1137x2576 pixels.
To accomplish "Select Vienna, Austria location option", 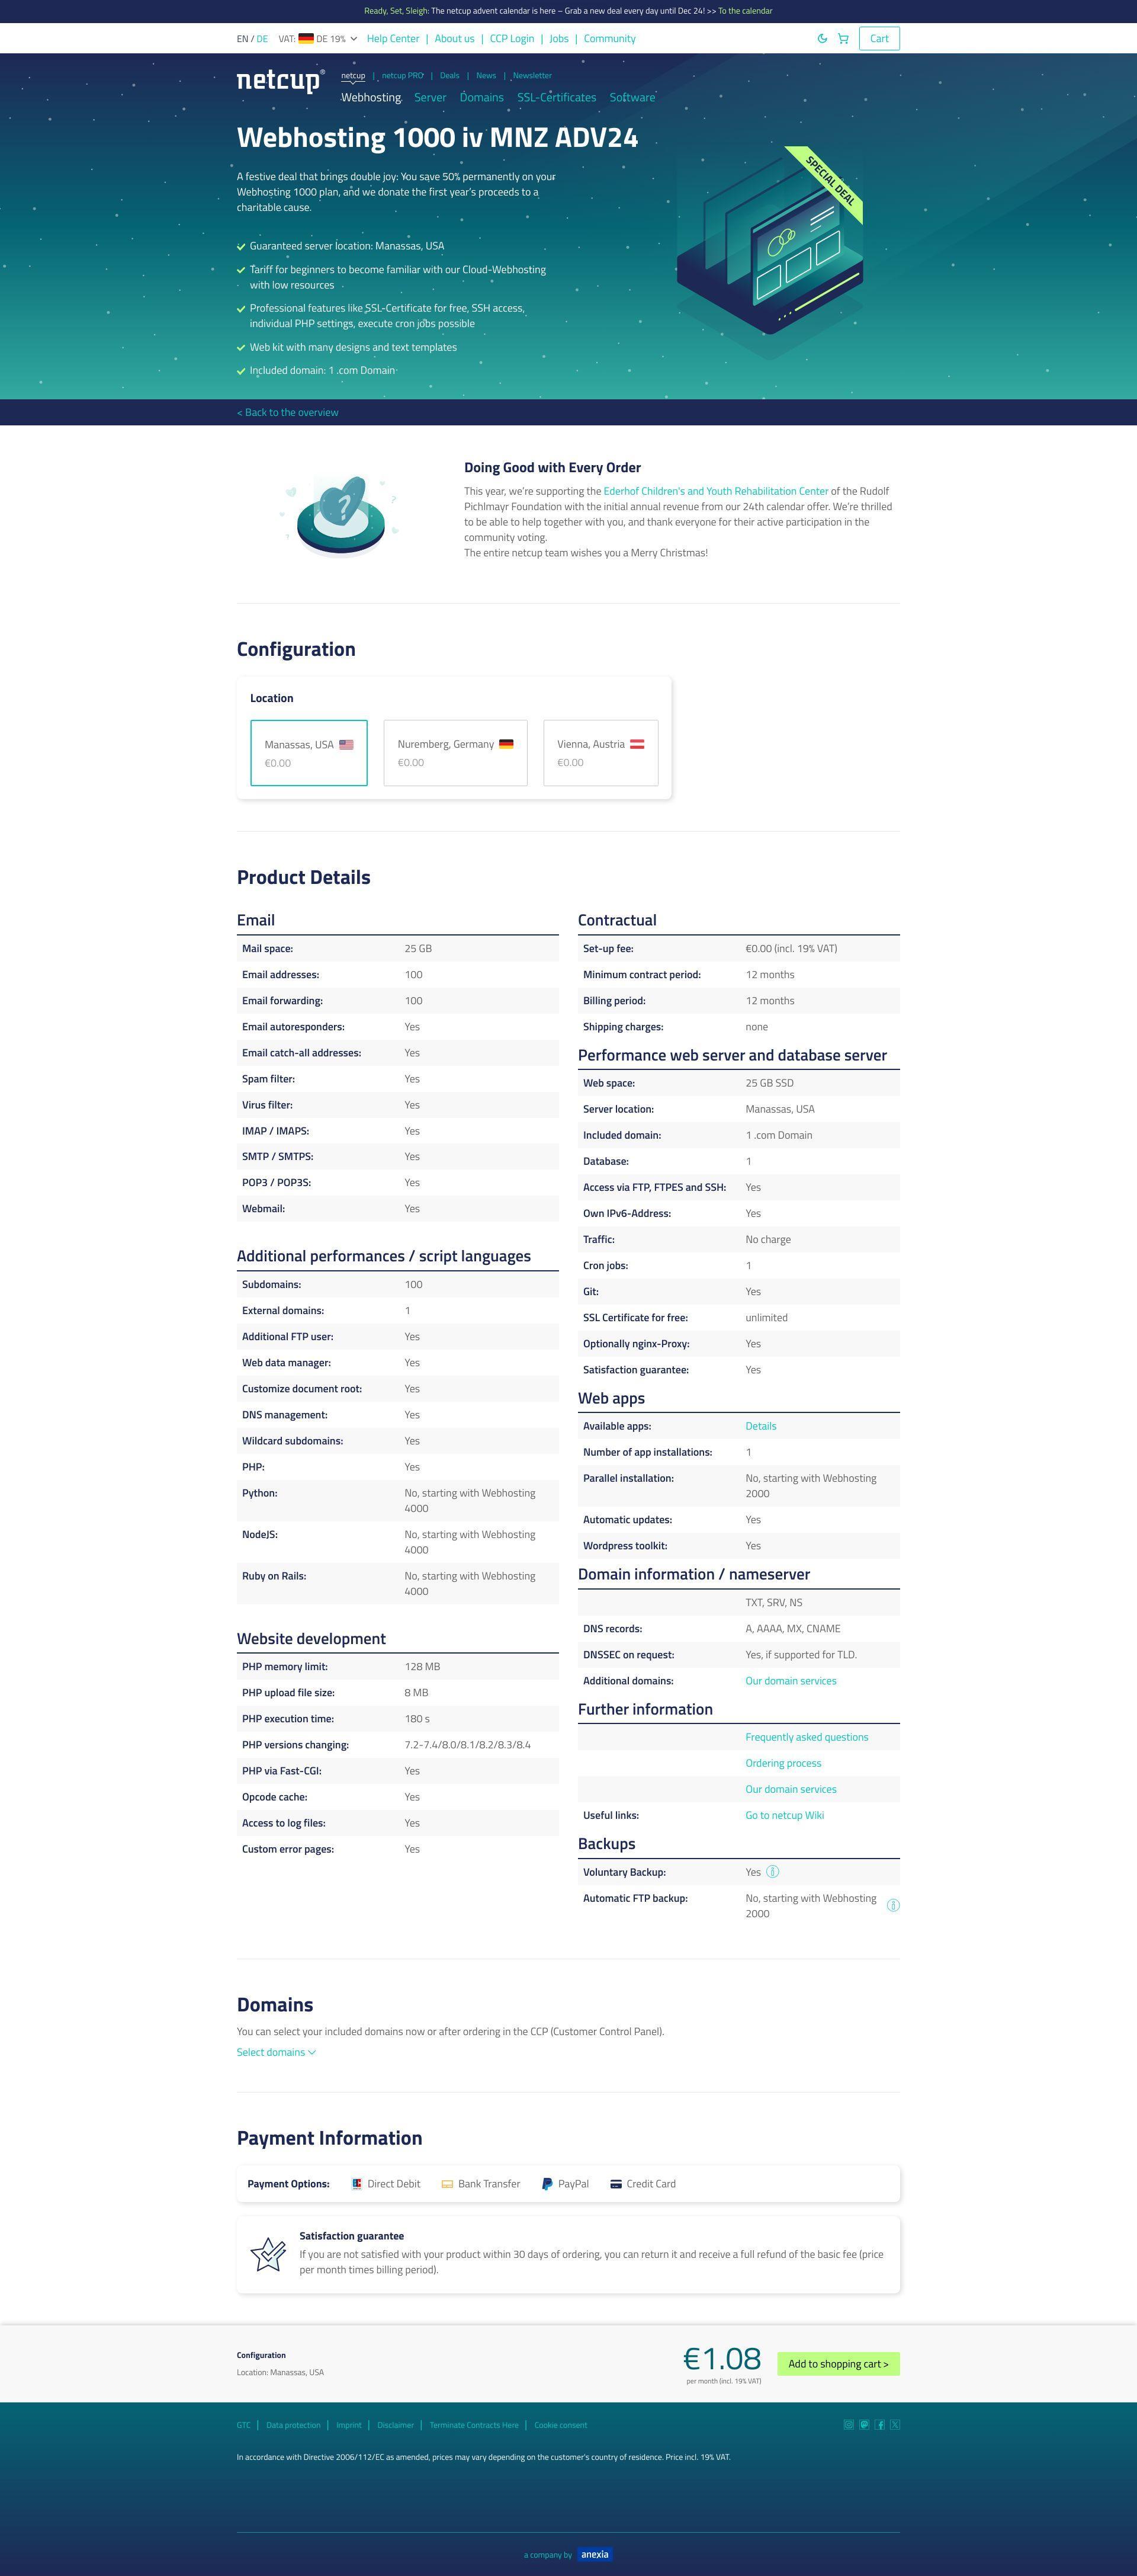I will (600, 753).
